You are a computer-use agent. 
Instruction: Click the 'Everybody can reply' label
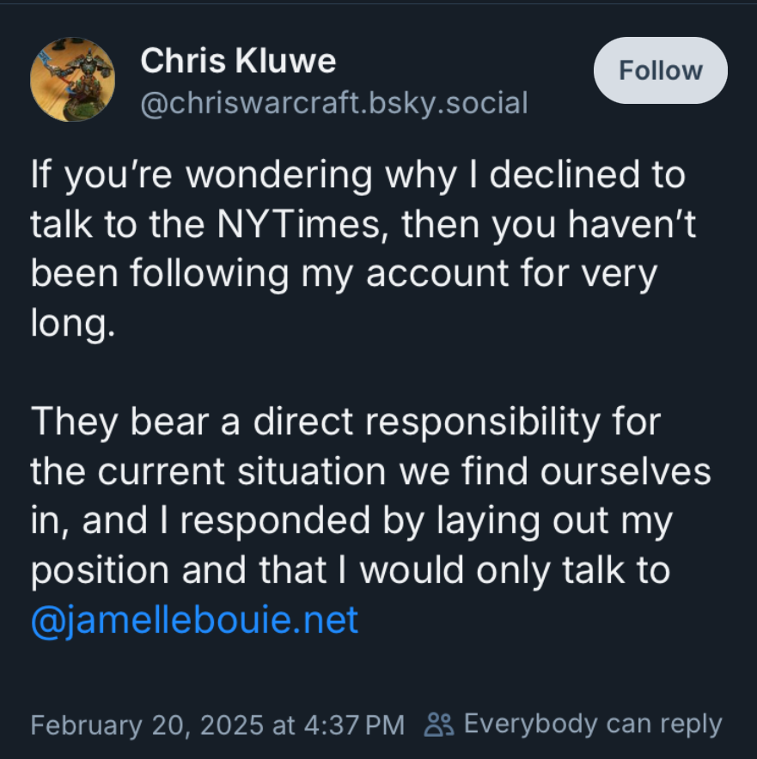point(593,724)
